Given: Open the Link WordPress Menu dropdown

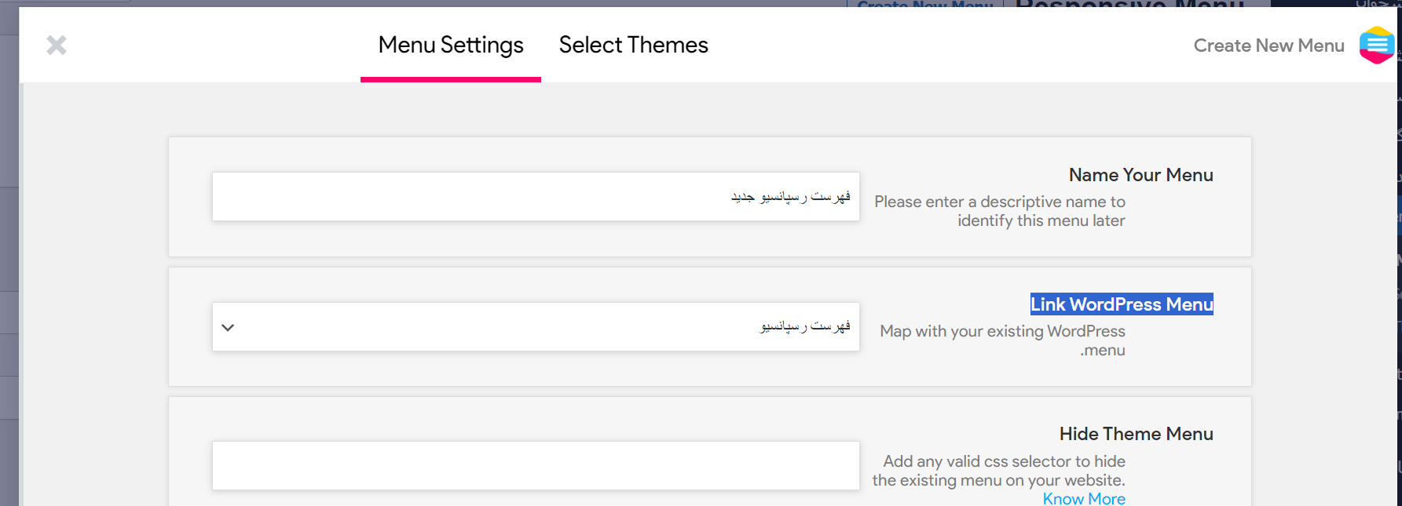Looking at the screenshot, I should [536, 326].
